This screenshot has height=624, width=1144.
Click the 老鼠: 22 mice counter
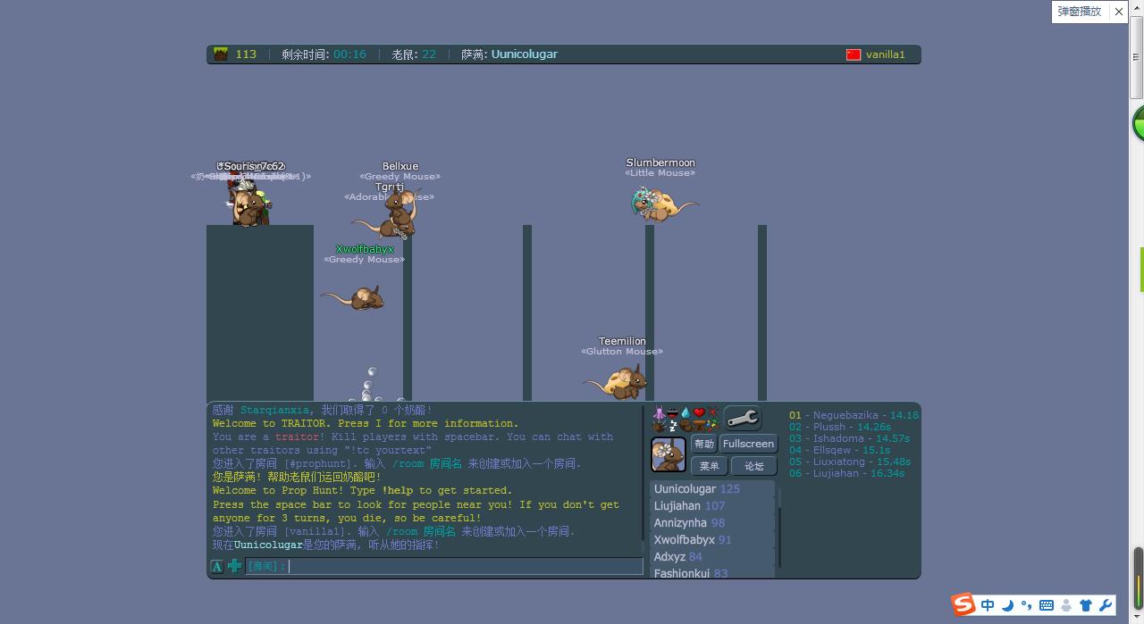[x=414, y=54]
